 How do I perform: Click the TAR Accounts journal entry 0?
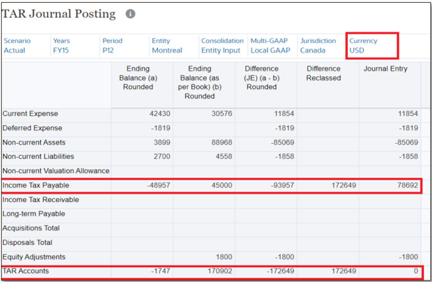390,271
